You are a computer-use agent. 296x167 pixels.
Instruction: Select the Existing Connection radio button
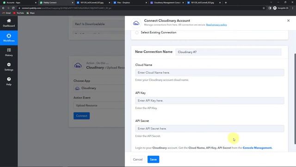click(x=137, y=32)
